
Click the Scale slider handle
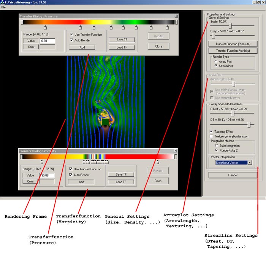(231, 25)
